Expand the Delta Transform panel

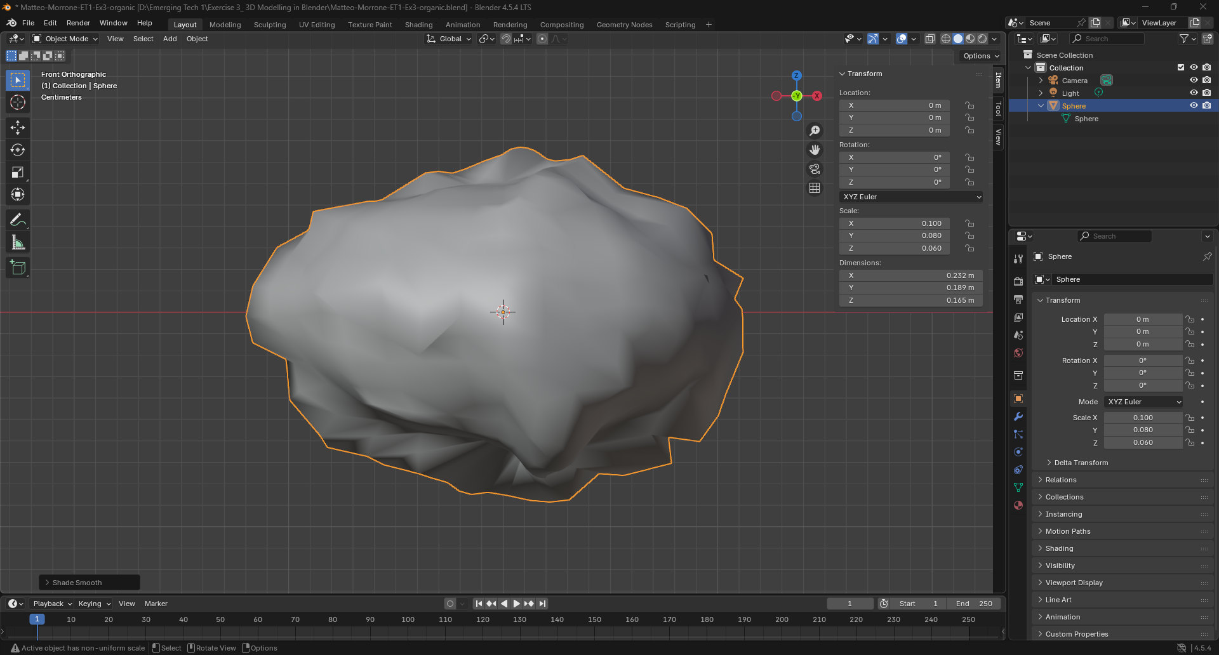click(x=1081, y=463)
